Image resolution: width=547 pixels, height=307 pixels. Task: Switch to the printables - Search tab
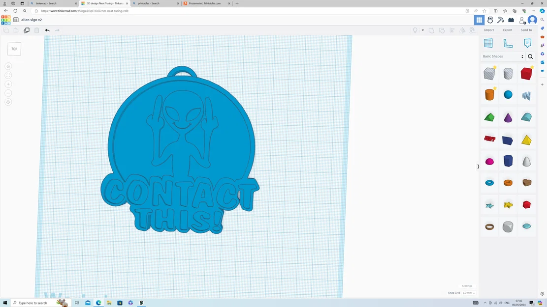tap(156, 3)
